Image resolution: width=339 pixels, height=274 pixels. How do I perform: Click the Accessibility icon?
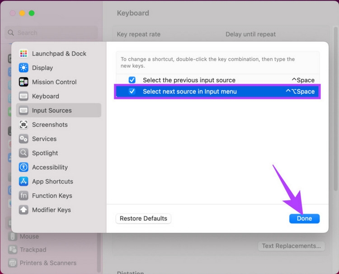pos(24,167)
